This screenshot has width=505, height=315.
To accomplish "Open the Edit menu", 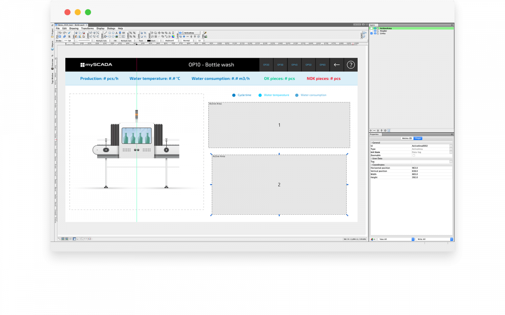I will coord(64,29).
